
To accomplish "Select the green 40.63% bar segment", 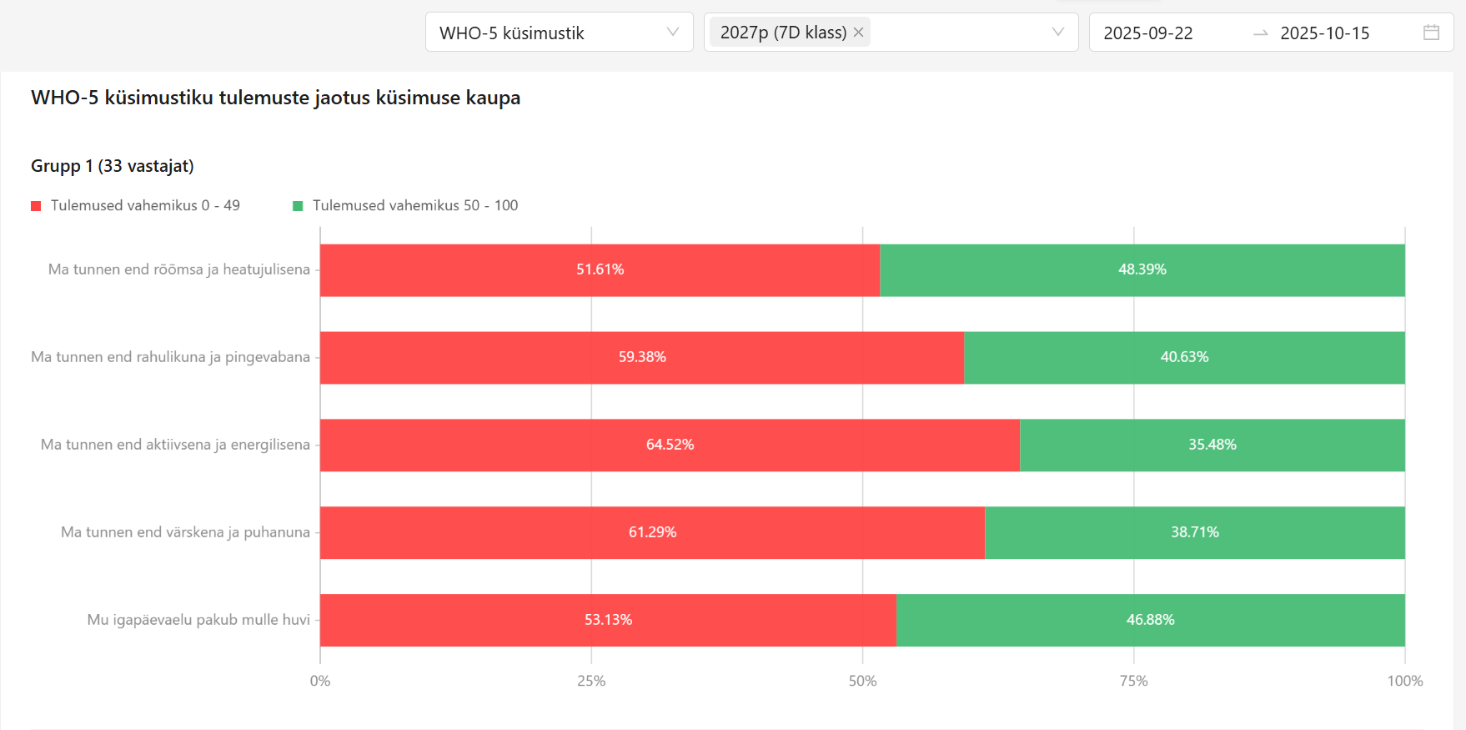I will pyautogui.click(x=1184, y=357).
